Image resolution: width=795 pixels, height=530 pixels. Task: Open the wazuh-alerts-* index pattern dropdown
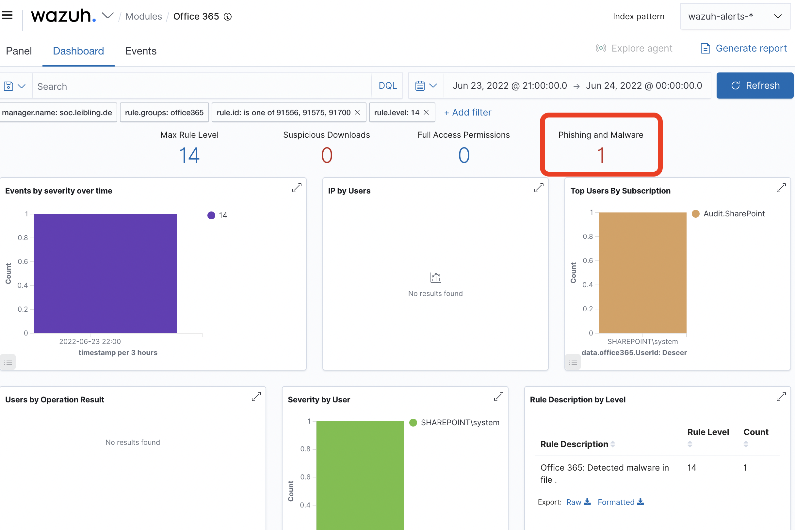tap(735, 16)
